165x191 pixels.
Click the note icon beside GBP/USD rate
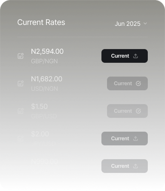point(21,111)
